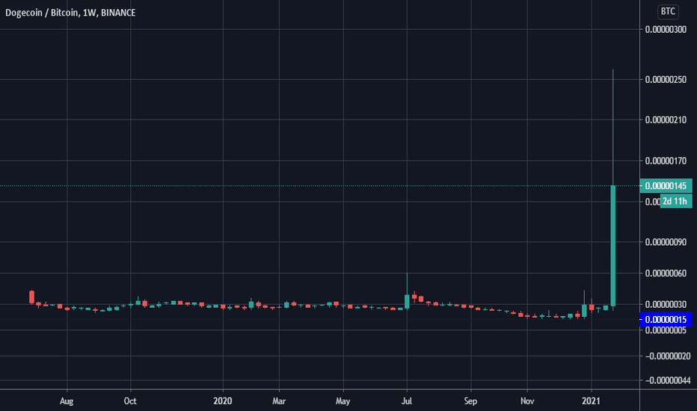Select the blue 0.00000015 price line label
The height and width of the screenshot is (411, 697).
(x=666, y=320)
